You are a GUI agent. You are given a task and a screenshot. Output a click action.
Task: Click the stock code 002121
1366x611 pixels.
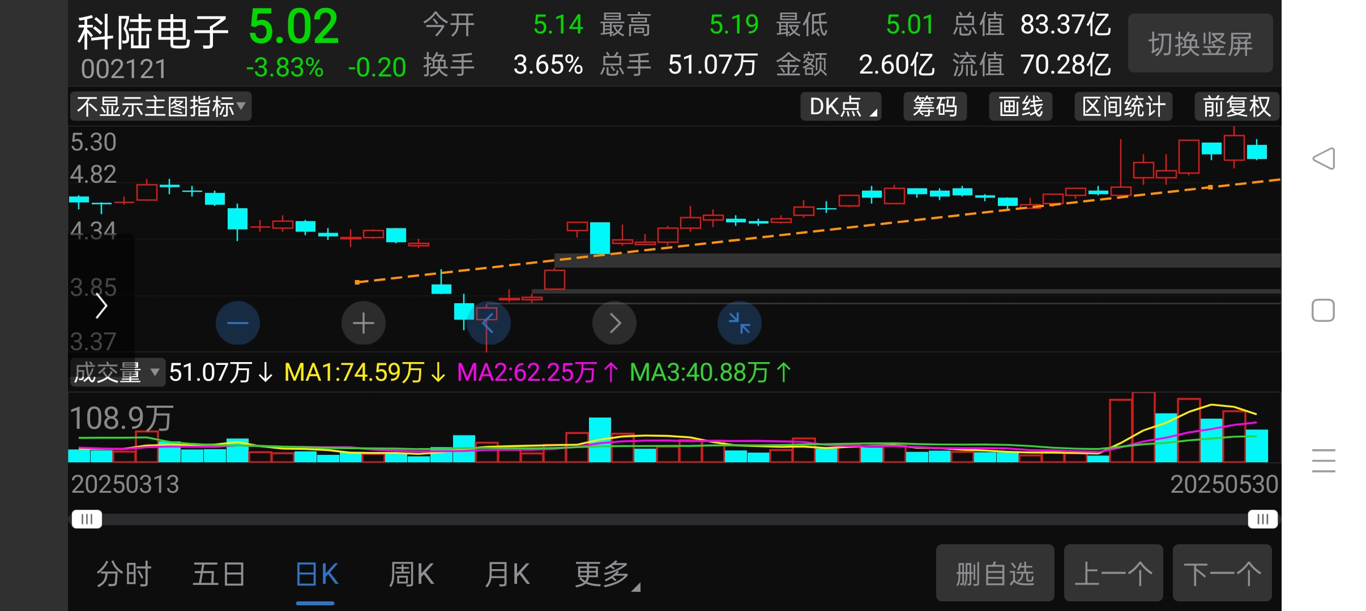124,69
